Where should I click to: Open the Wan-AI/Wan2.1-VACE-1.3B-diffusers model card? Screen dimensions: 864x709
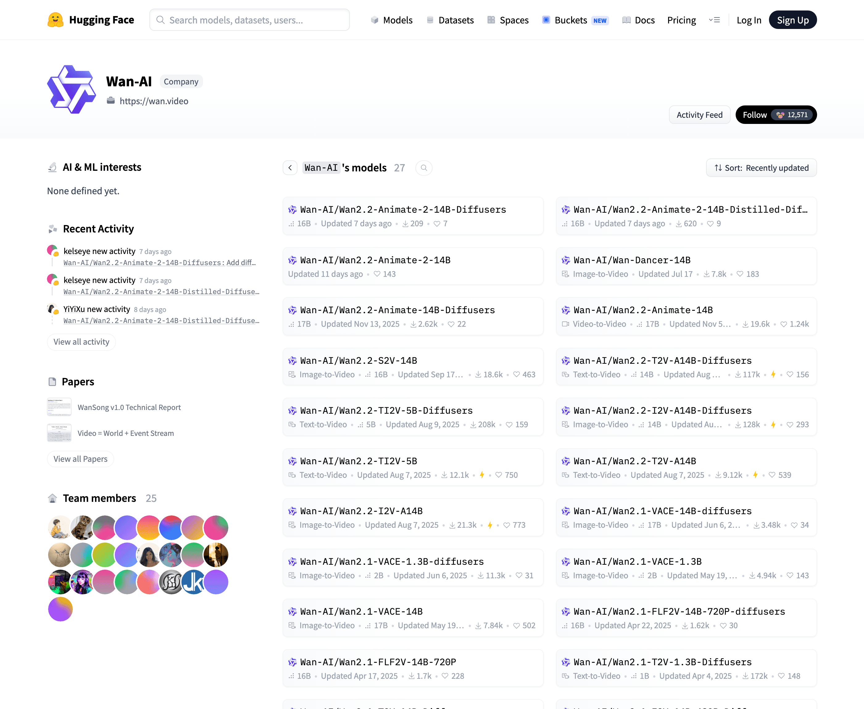[x=413, y=568]
